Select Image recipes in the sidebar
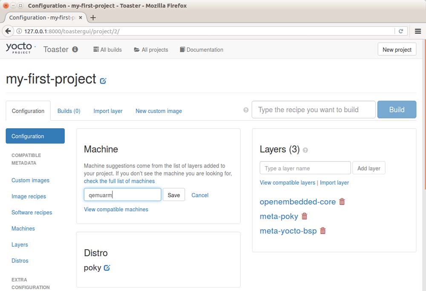 29,196
